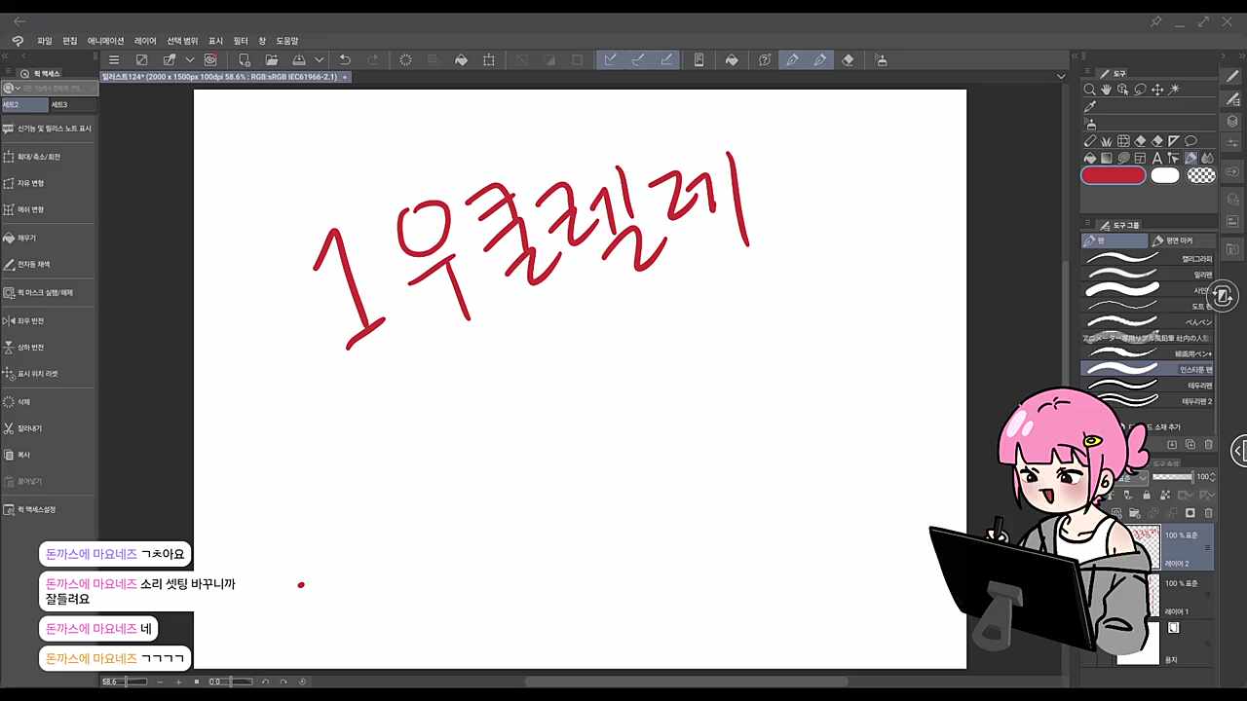
Task: Select the Lasso selection tool
Action: (x=1141, y=90)
